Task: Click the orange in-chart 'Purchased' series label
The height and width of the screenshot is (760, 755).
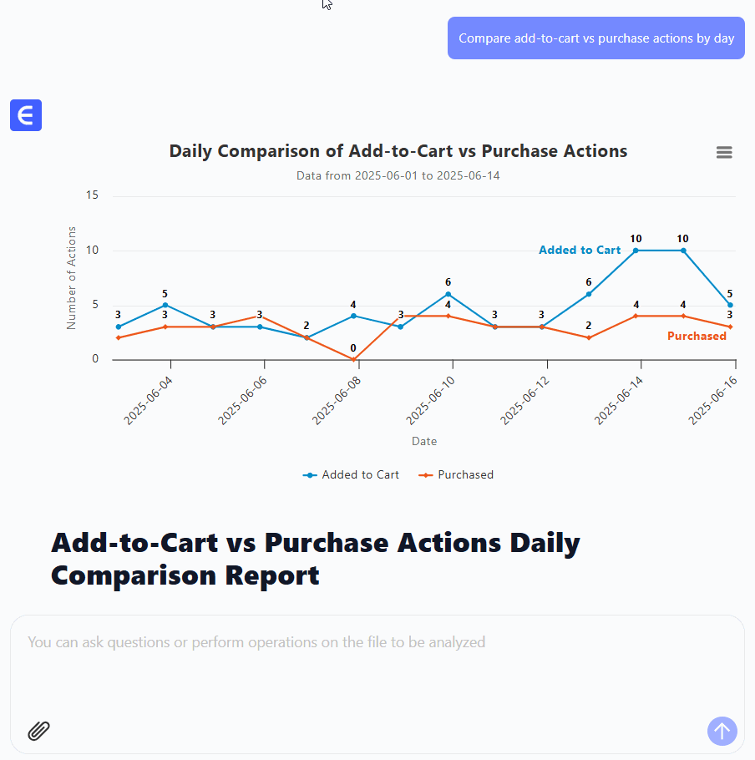Action: coord(697,337)
